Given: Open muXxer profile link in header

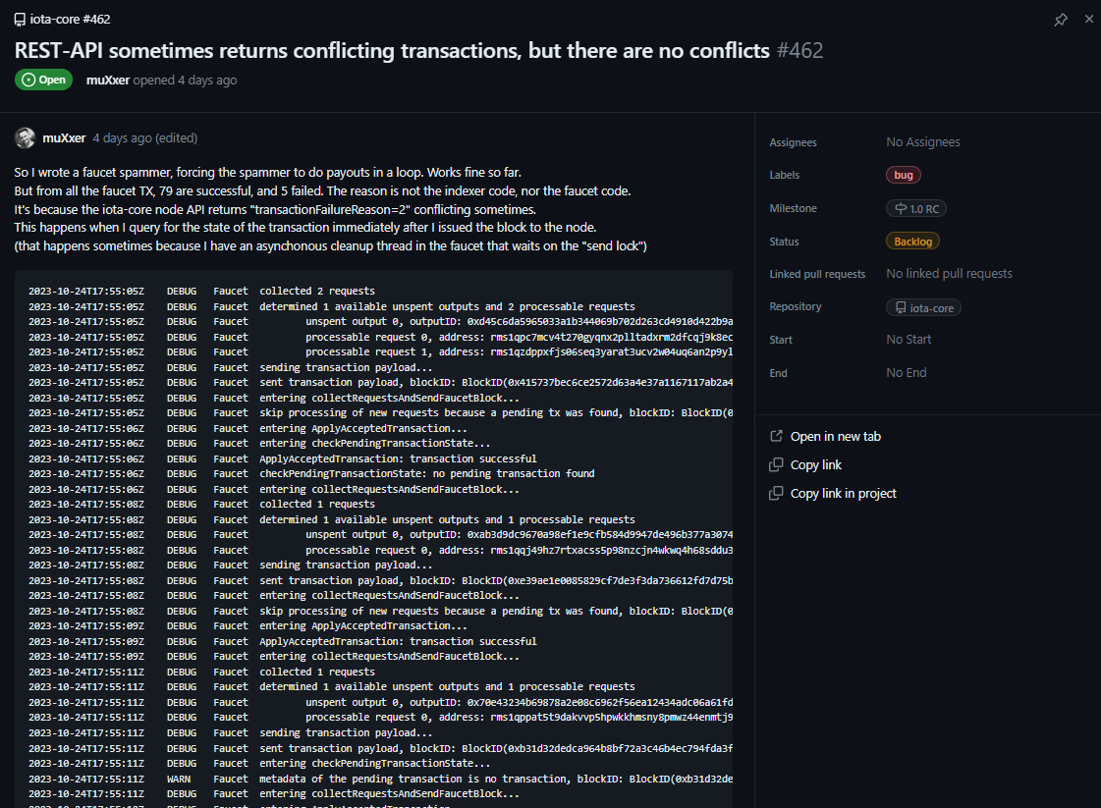Looking at the screenshot, I should coord(107,81).
